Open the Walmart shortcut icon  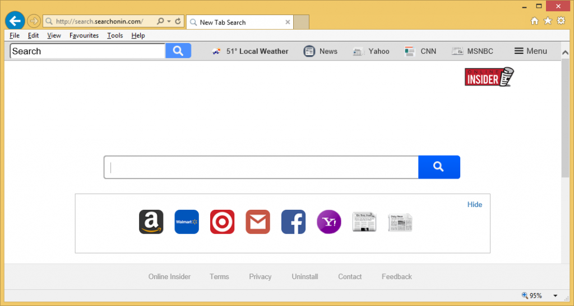(x=187, y=222)
